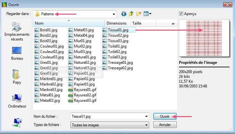Sort files by the Nom column header

[x=69, y=23]
